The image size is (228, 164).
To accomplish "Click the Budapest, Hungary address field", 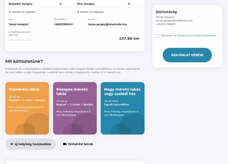I will tap(32, 4).
